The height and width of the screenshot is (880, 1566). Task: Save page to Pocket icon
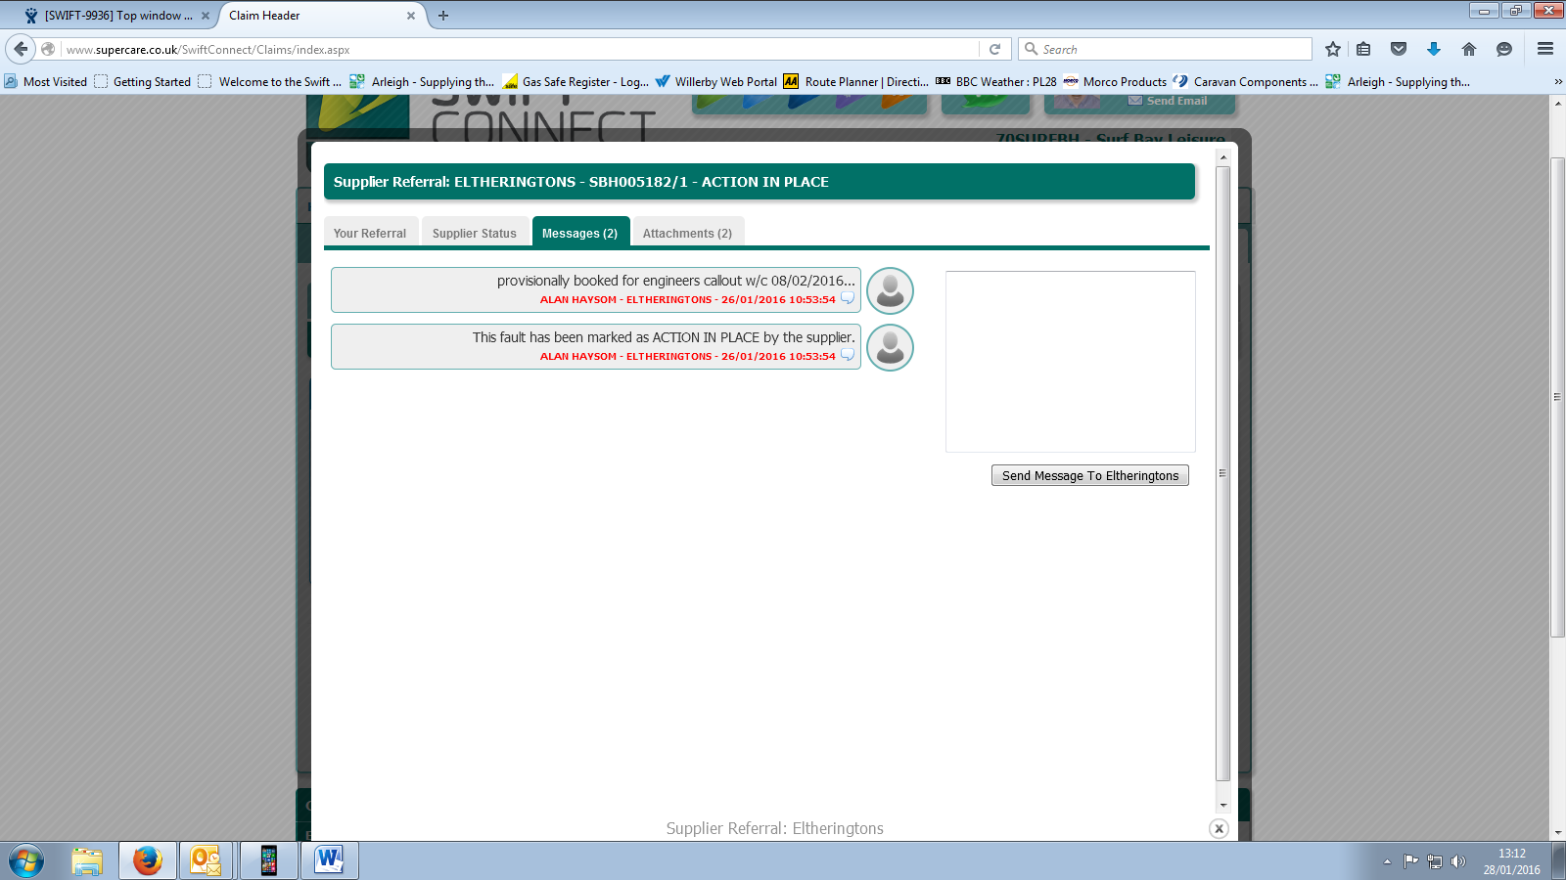(1399, 49)
